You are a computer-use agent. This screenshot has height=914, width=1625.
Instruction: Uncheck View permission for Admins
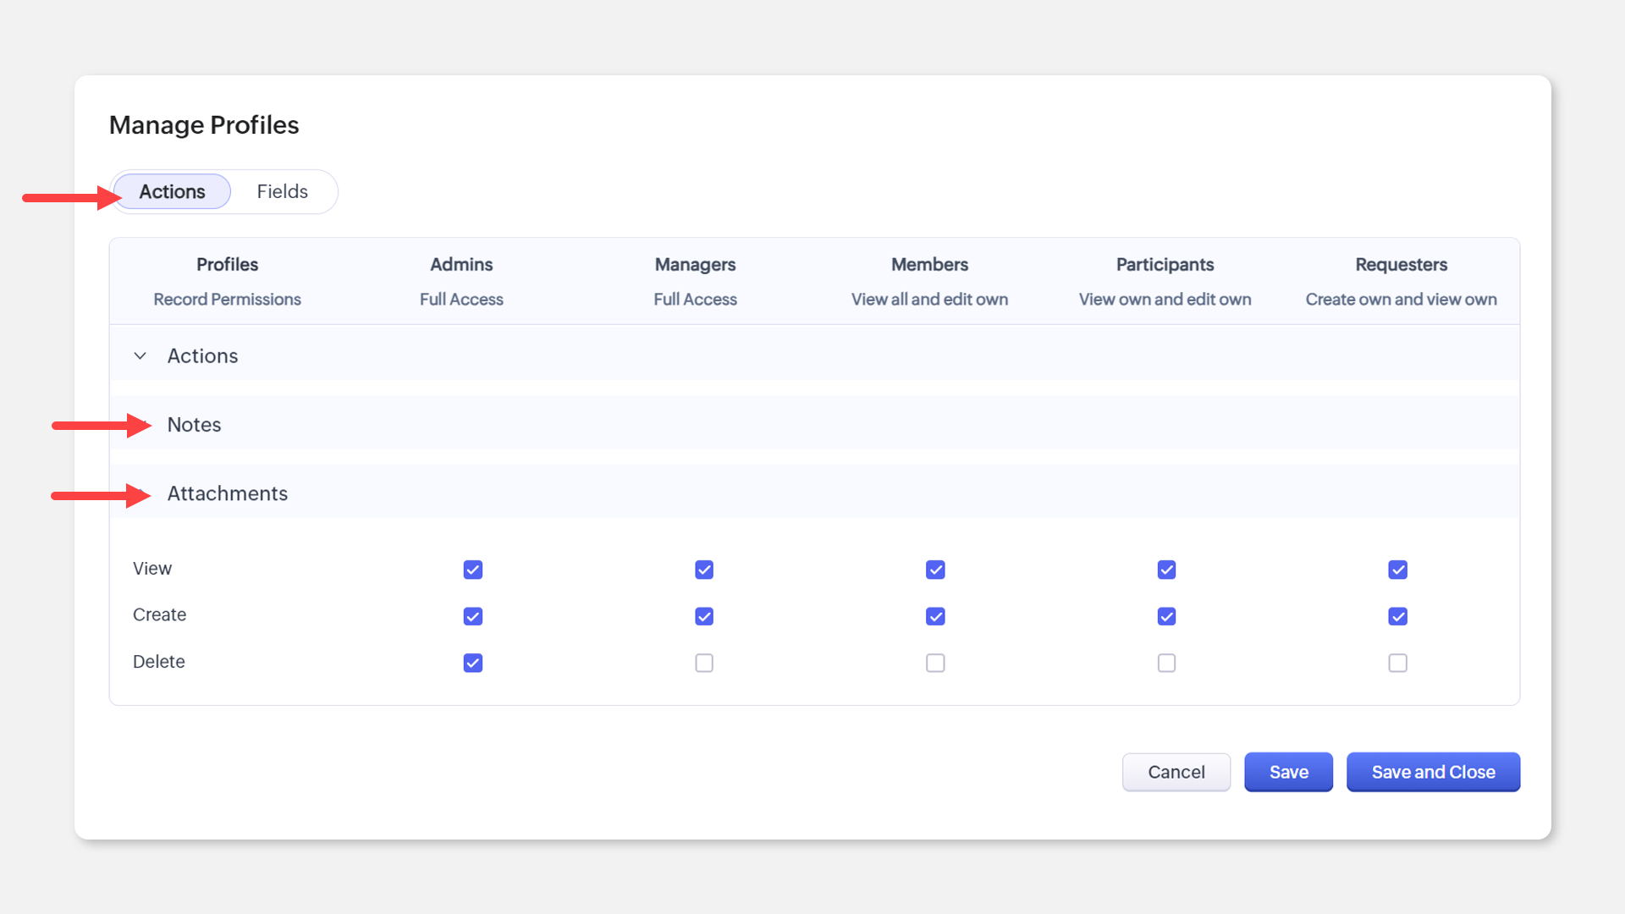pos(473,570)
